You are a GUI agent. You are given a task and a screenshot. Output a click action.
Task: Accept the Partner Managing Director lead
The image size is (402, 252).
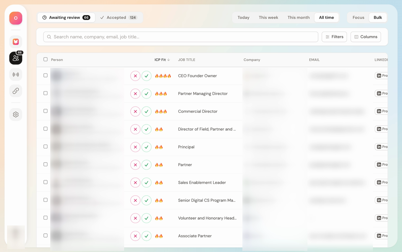coord(146,94)
